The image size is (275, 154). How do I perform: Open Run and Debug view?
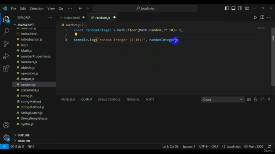[6, 56]
